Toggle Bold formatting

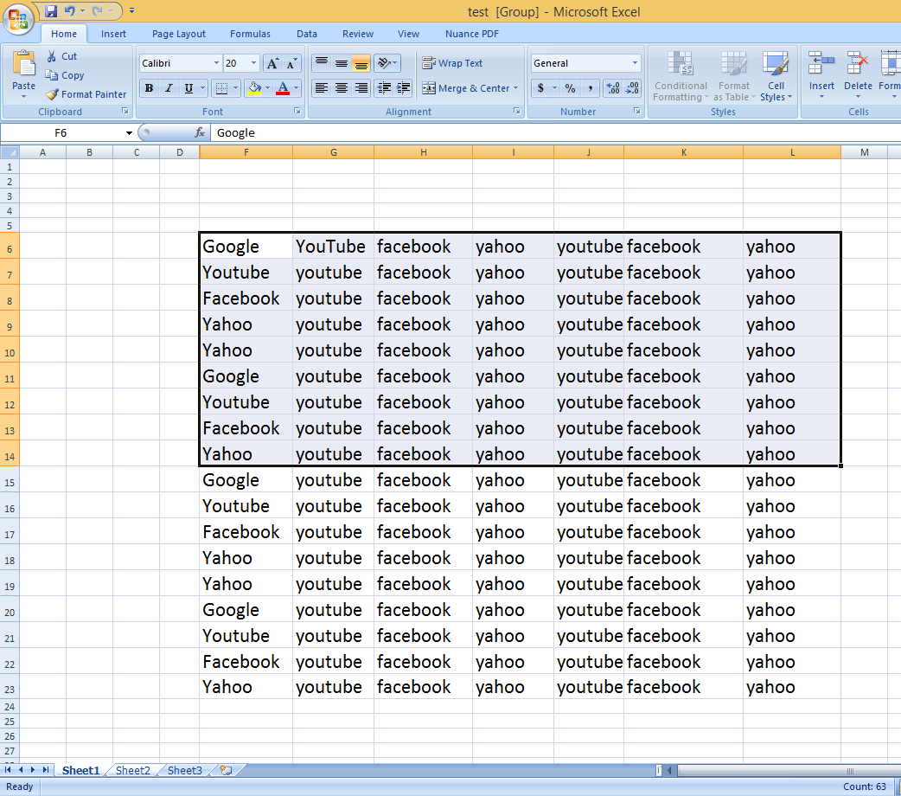point(149,88)
